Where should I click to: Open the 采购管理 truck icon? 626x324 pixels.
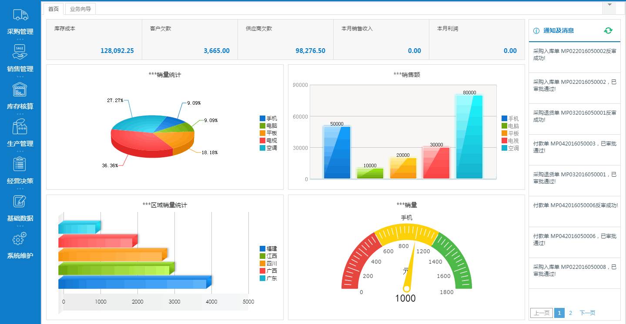point(20,15)
